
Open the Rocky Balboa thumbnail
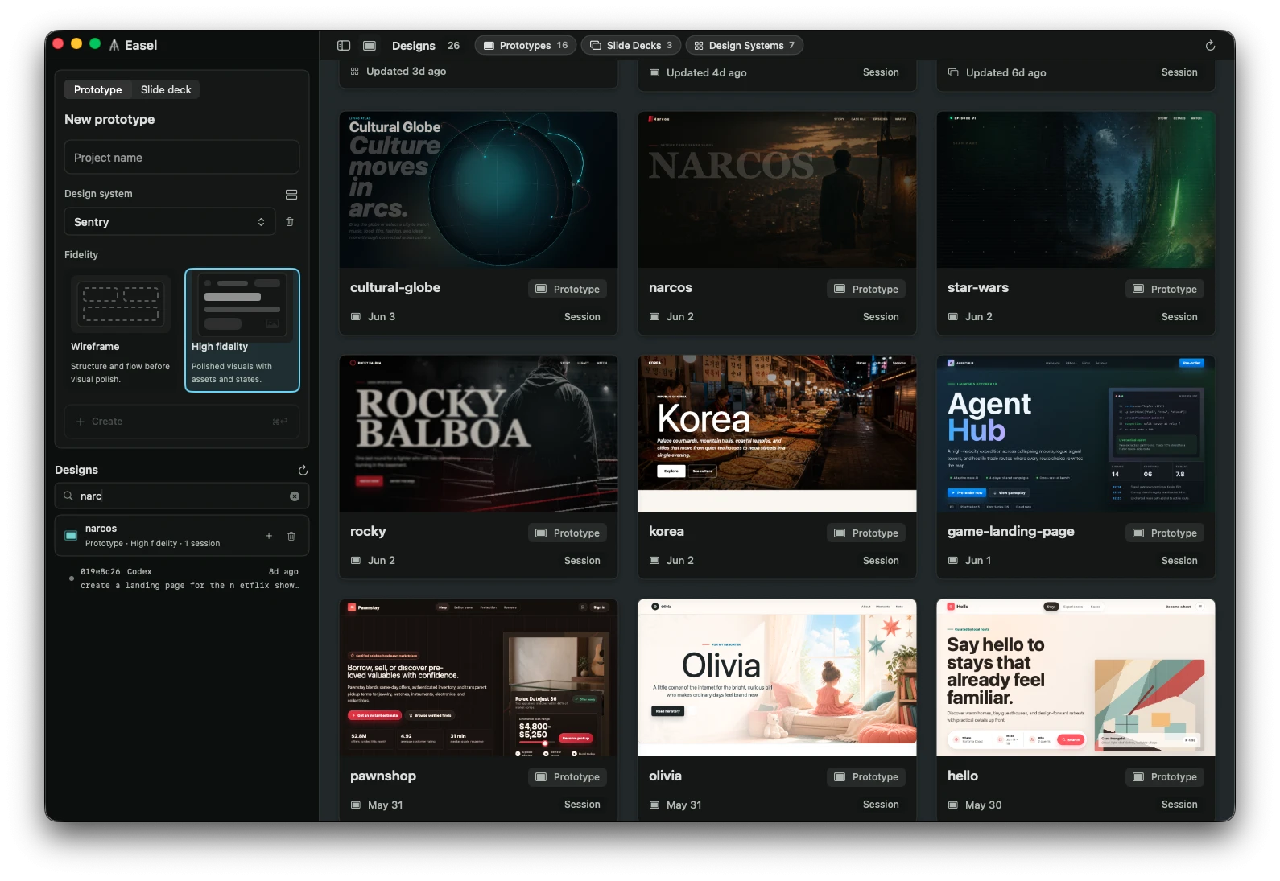click(478, 434)
